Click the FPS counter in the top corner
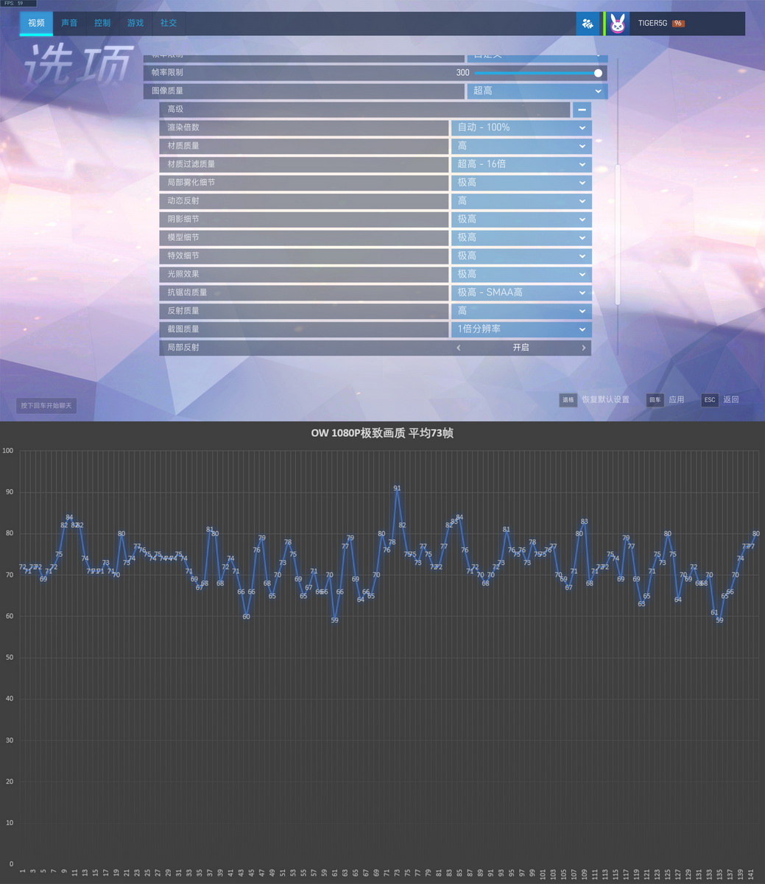The image size is (765, 884). [18, 4]
